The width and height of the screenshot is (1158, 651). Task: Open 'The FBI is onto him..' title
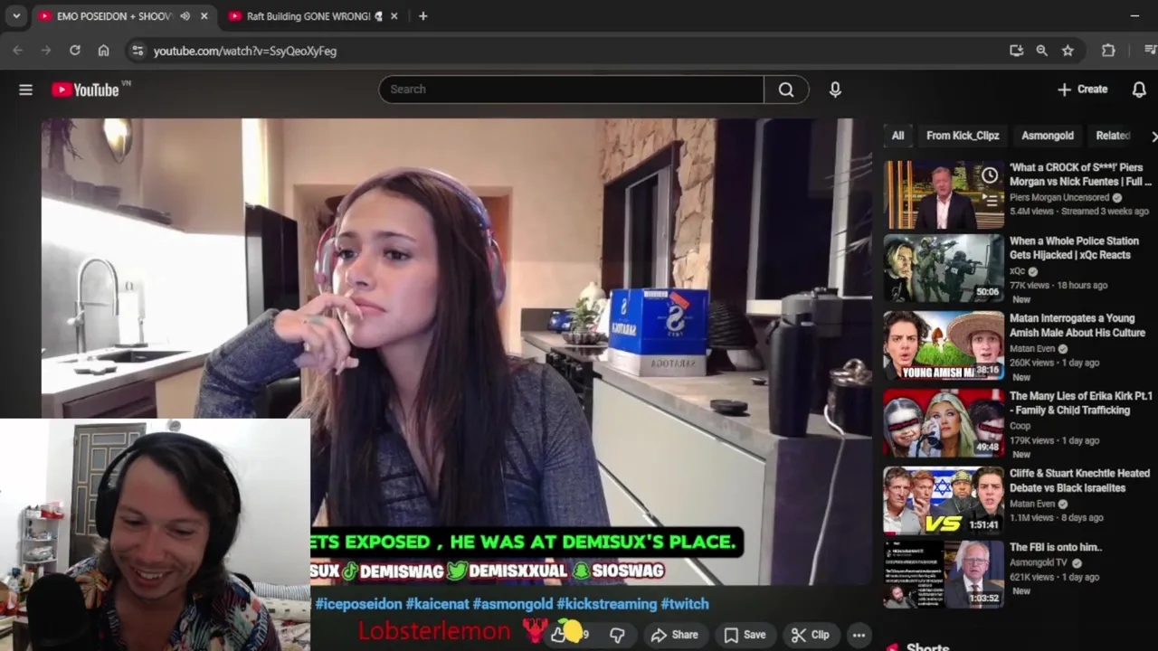(x=1056, y=547)
